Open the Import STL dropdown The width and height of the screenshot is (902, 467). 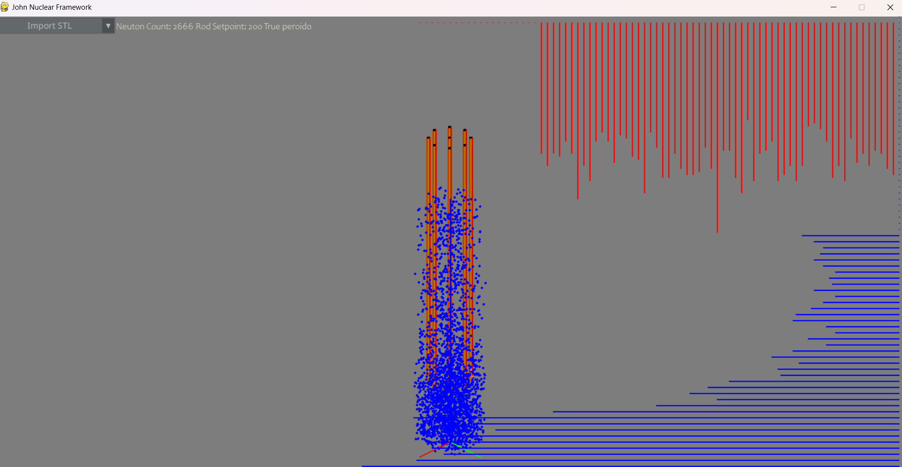pos(50,26)
